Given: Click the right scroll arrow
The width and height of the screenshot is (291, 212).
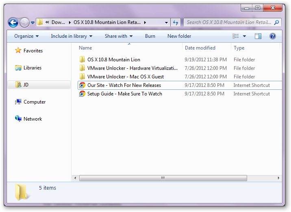Looking at the screenshot, I should coord(278,178).
